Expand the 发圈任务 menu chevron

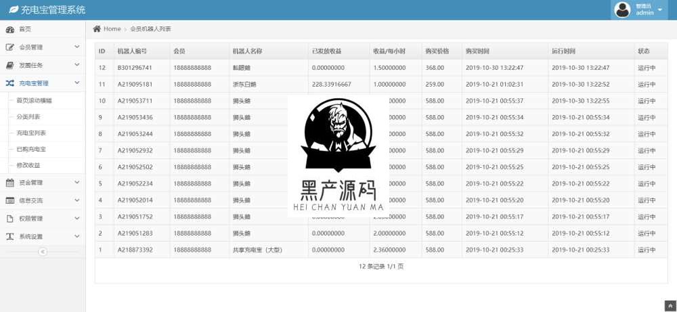[77, 65]
